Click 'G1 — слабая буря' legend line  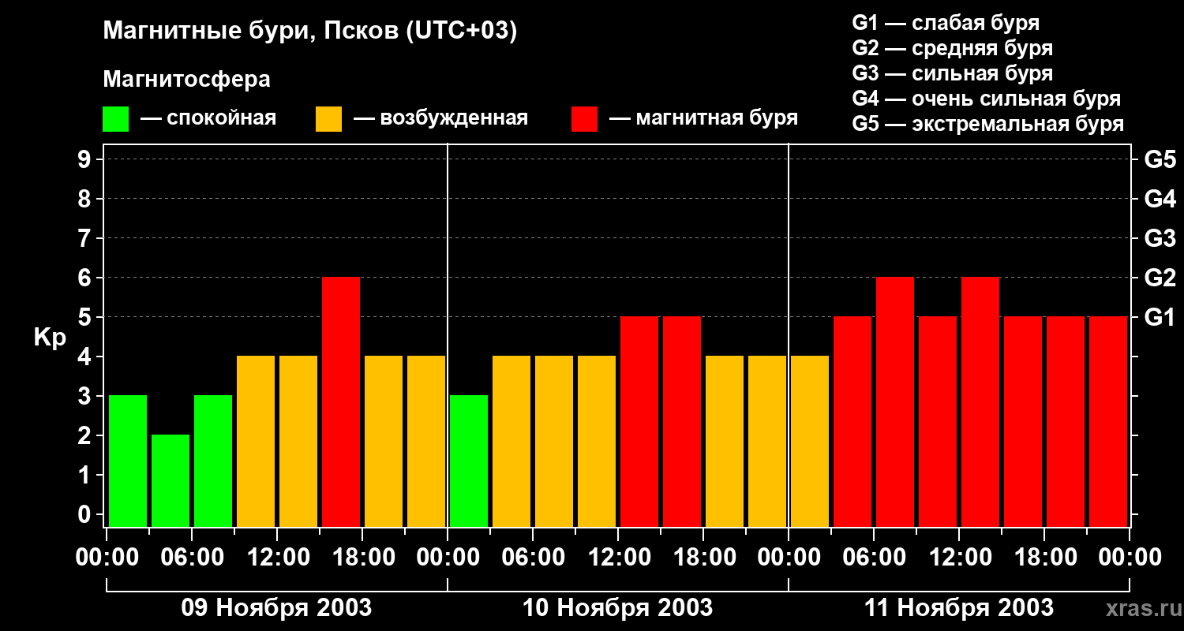point(946,23)
